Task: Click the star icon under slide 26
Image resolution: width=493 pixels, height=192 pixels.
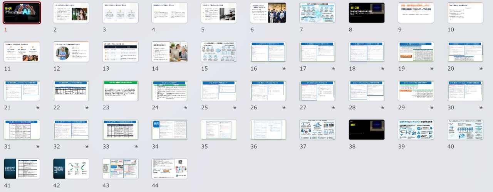Action: click(x=284, y=108)
